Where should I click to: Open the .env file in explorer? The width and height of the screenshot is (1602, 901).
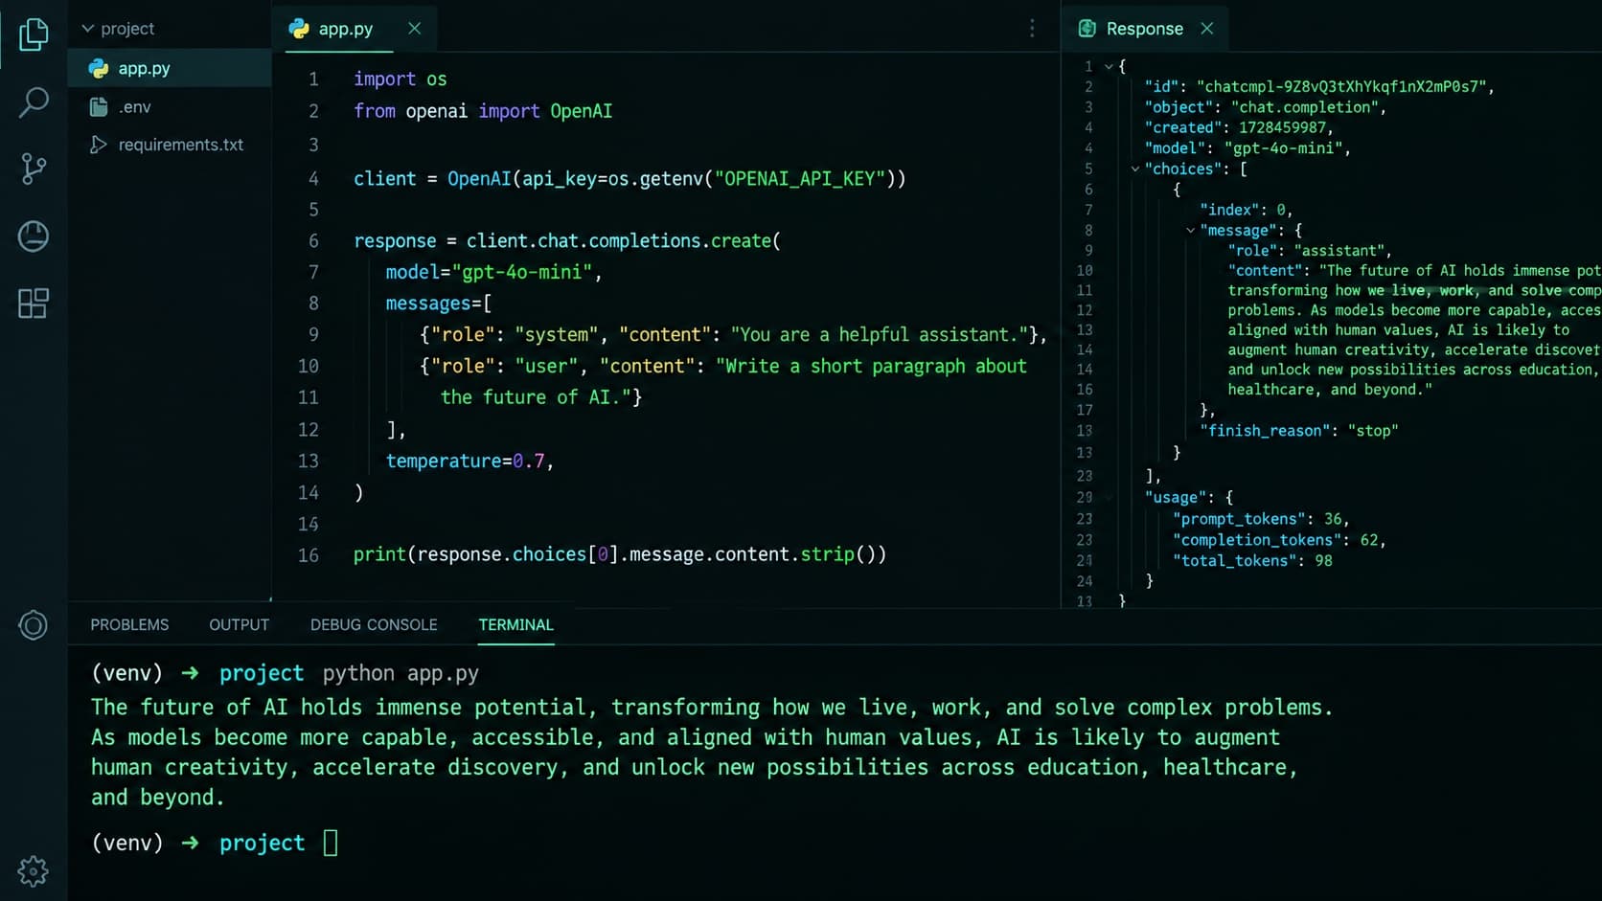tap(170, 106)
